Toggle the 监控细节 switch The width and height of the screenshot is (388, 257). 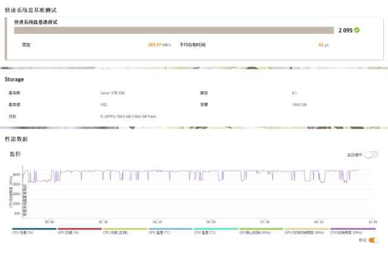tap(371, 155)
